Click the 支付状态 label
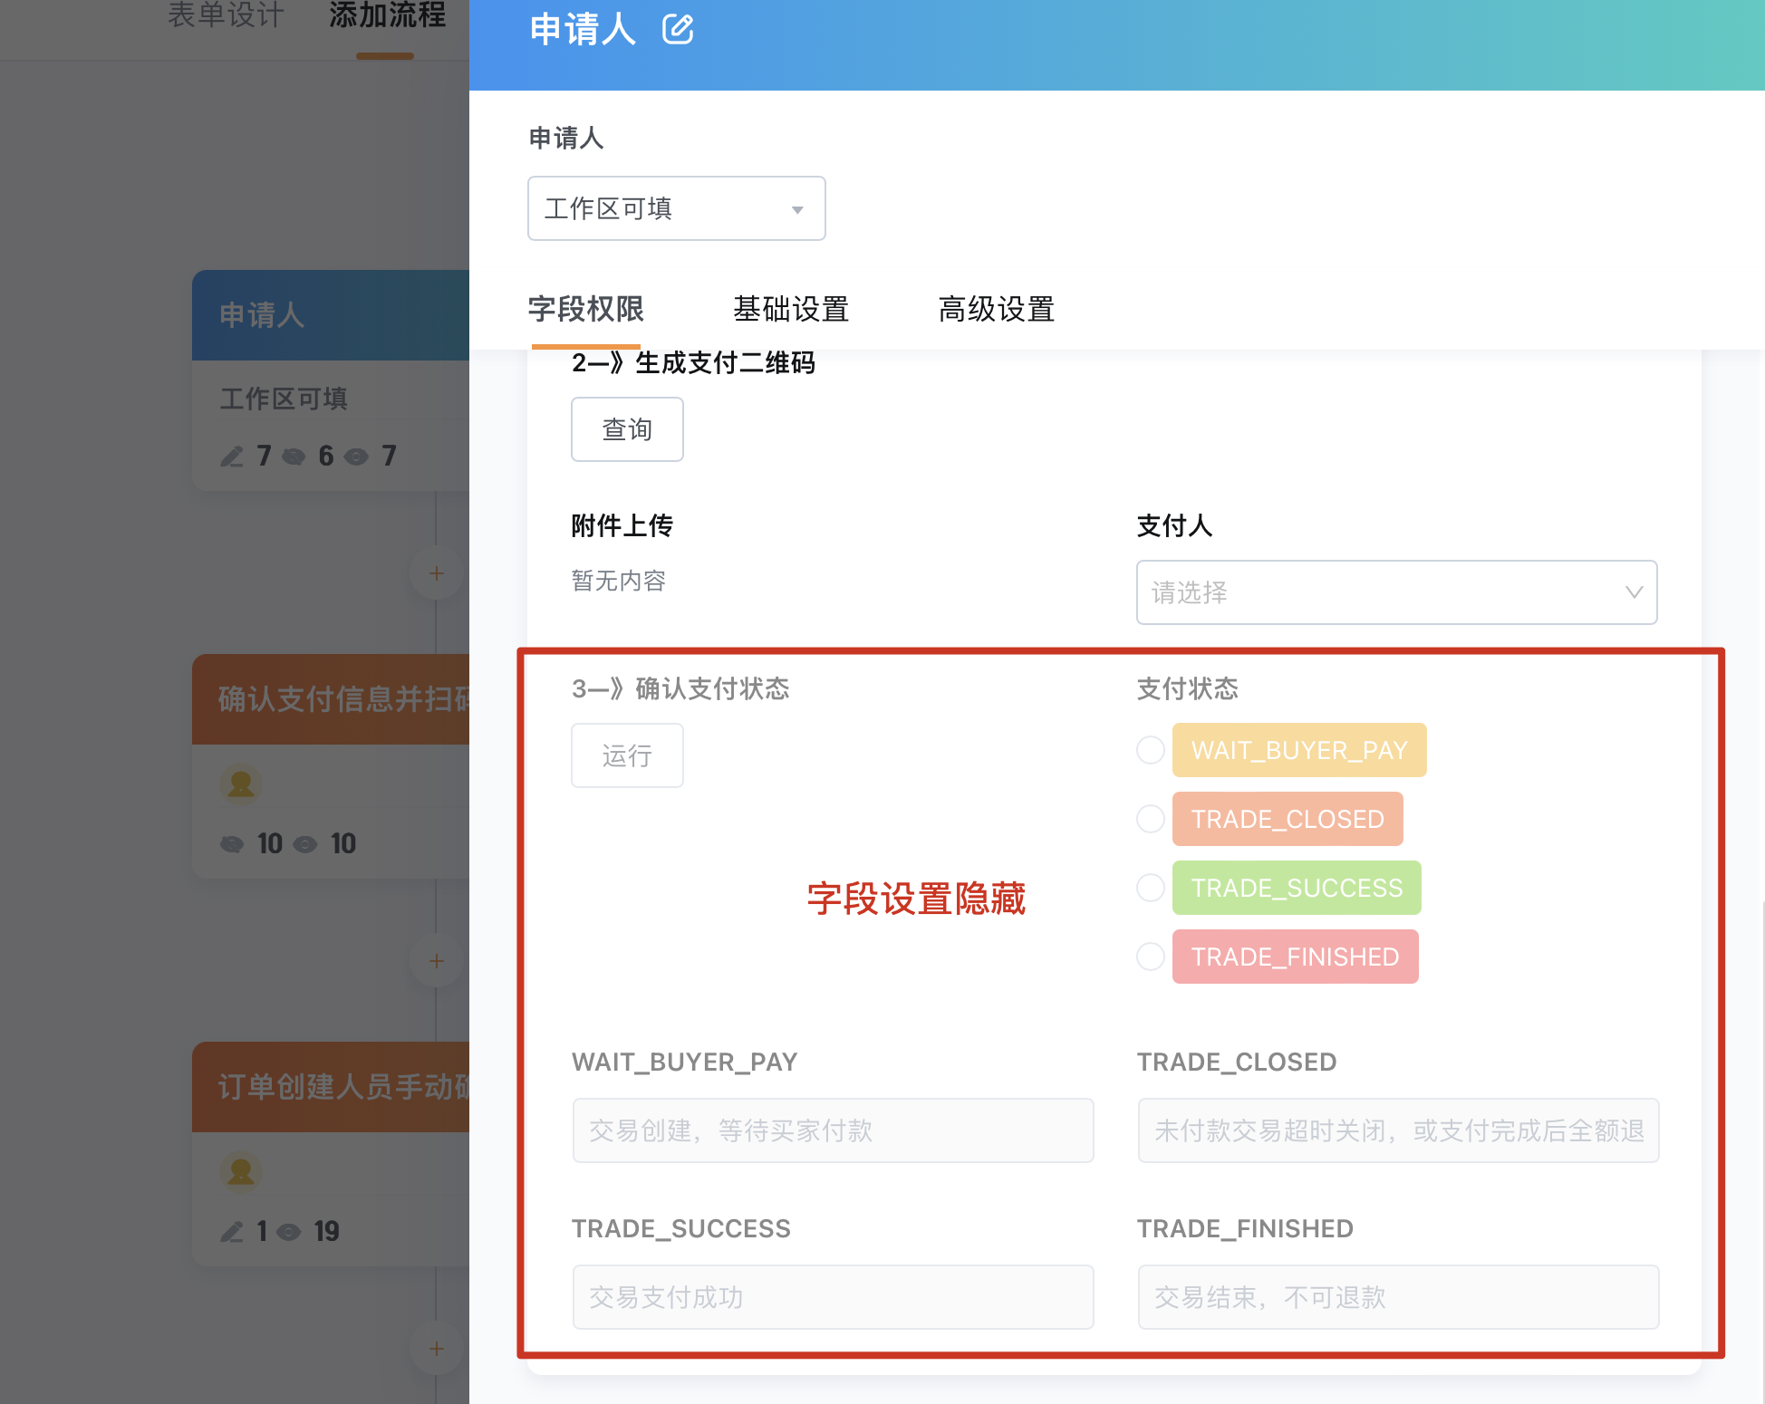The width and height of the screenshot is (1765, 1404). tap(1188, 688)
